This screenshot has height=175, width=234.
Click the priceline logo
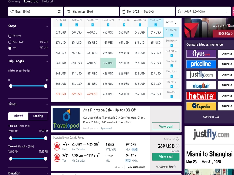(201, 64)
